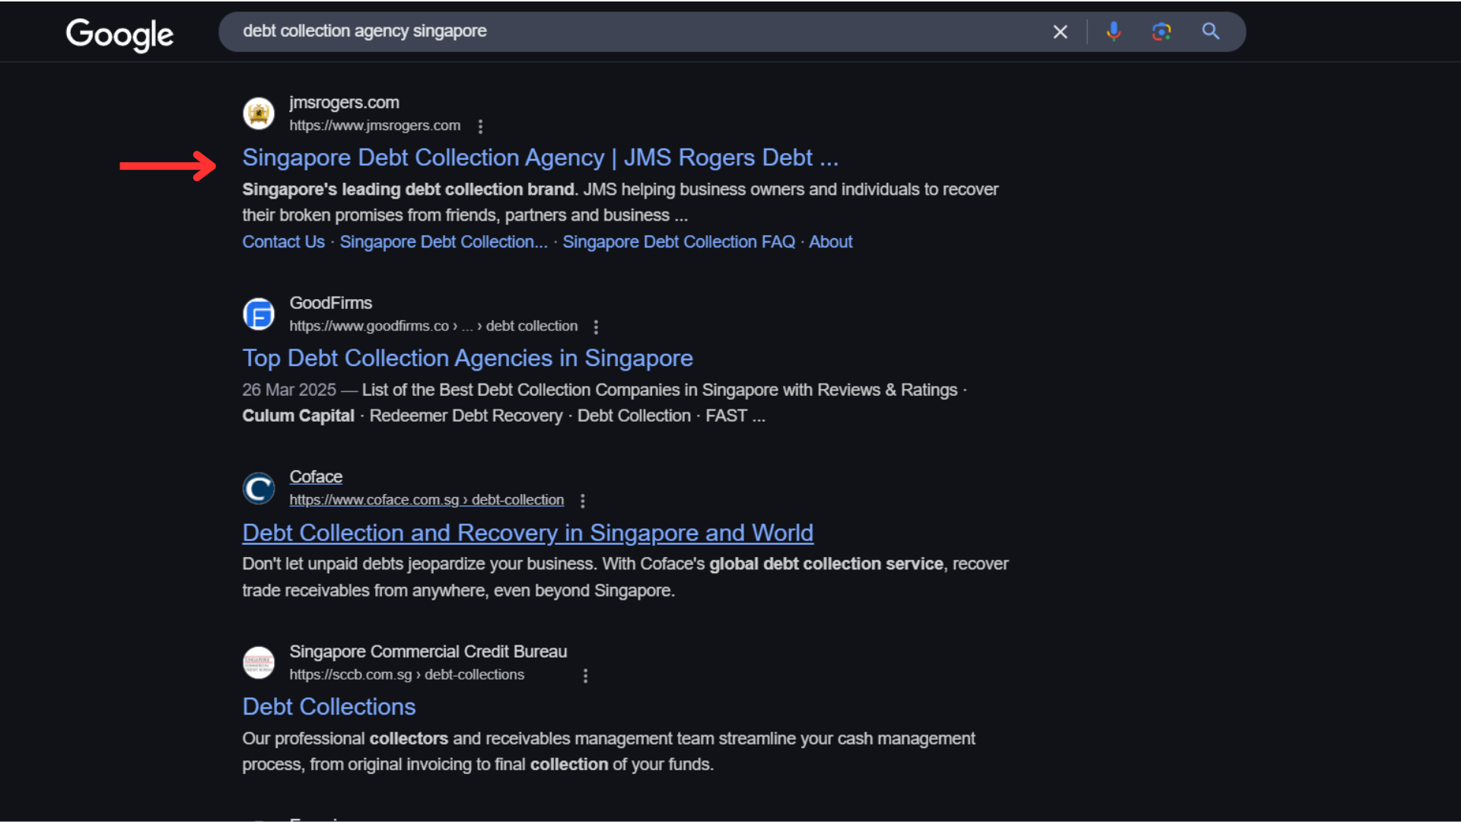Start voice search with microphone icon

pos(1113,32)
